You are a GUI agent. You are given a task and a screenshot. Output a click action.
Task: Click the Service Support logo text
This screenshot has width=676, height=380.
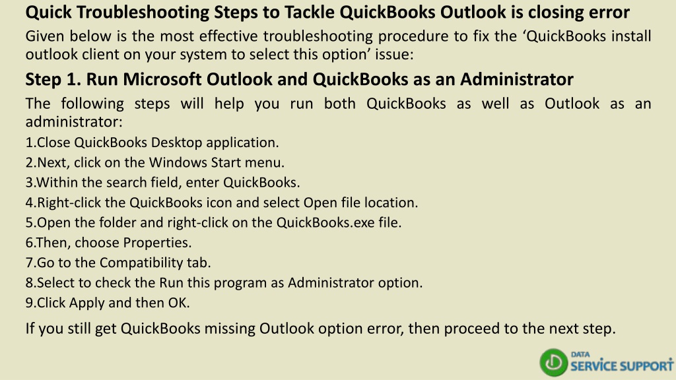(x=622, y=366)
